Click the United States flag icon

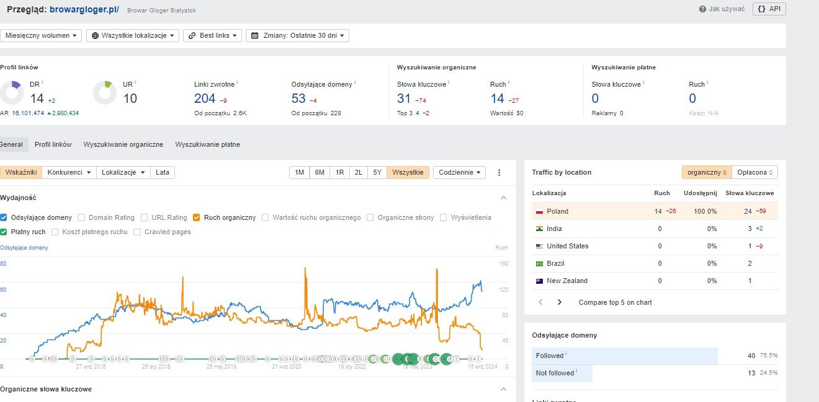[x=539, y=246]
